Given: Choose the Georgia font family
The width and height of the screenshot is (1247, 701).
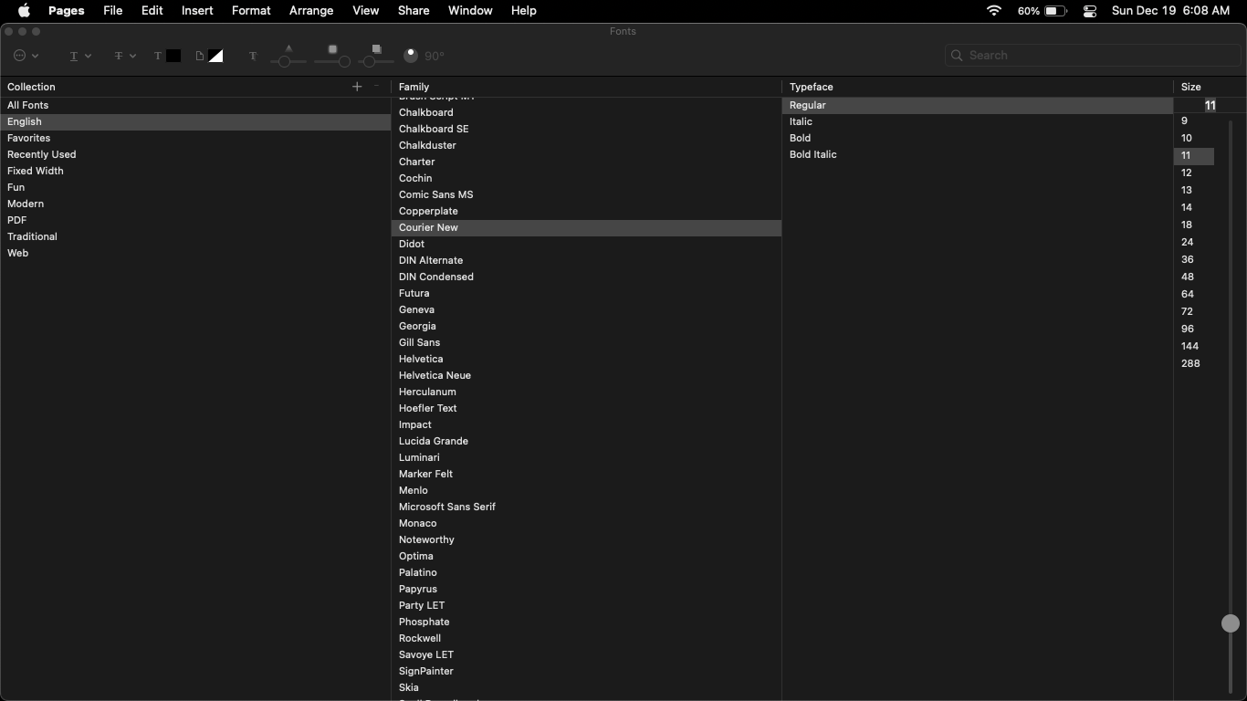Looking at the screenshot, I should tap(586, 326).
